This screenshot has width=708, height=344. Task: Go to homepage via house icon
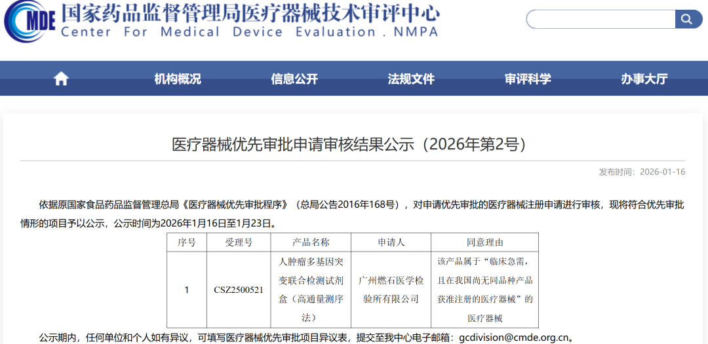tap(61, 79)
